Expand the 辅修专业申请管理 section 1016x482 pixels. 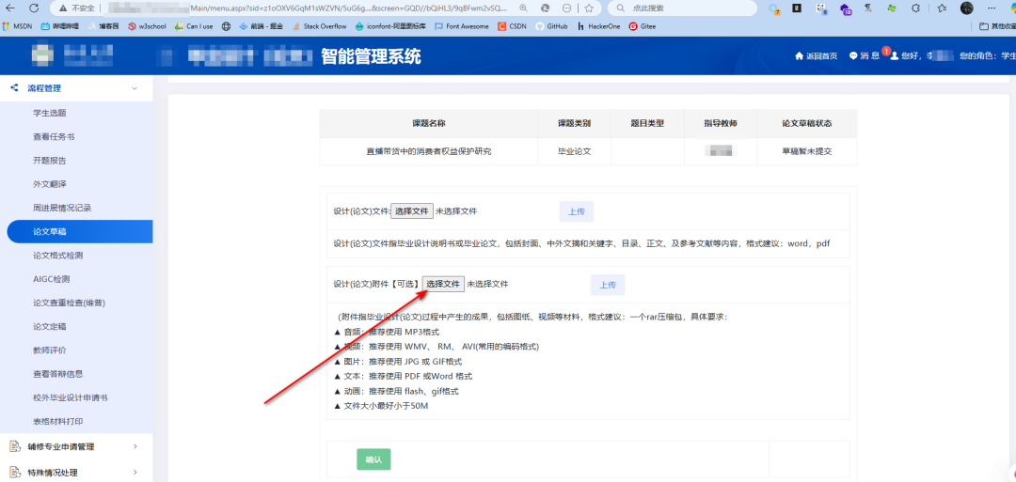[x=76, y=446]
